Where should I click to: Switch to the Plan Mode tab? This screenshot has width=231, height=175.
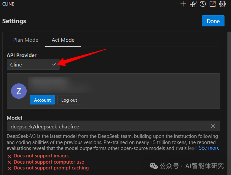pos(26,40)
